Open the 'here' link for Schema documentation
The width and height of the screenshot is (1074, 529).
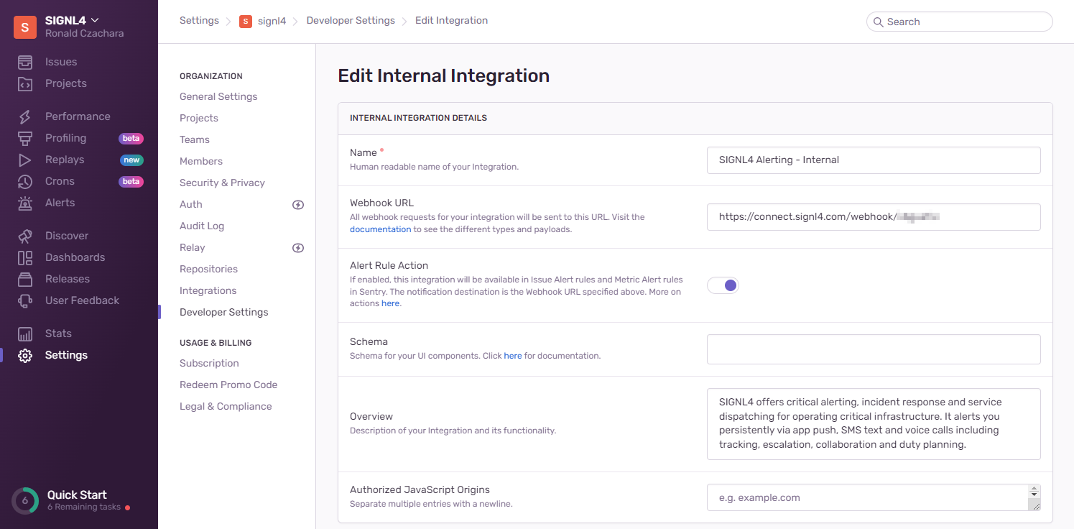tap(513, 356)
